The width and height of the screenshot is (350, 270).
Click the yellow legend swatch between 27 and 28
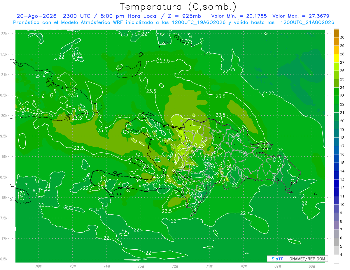click(x=336, y=58)
